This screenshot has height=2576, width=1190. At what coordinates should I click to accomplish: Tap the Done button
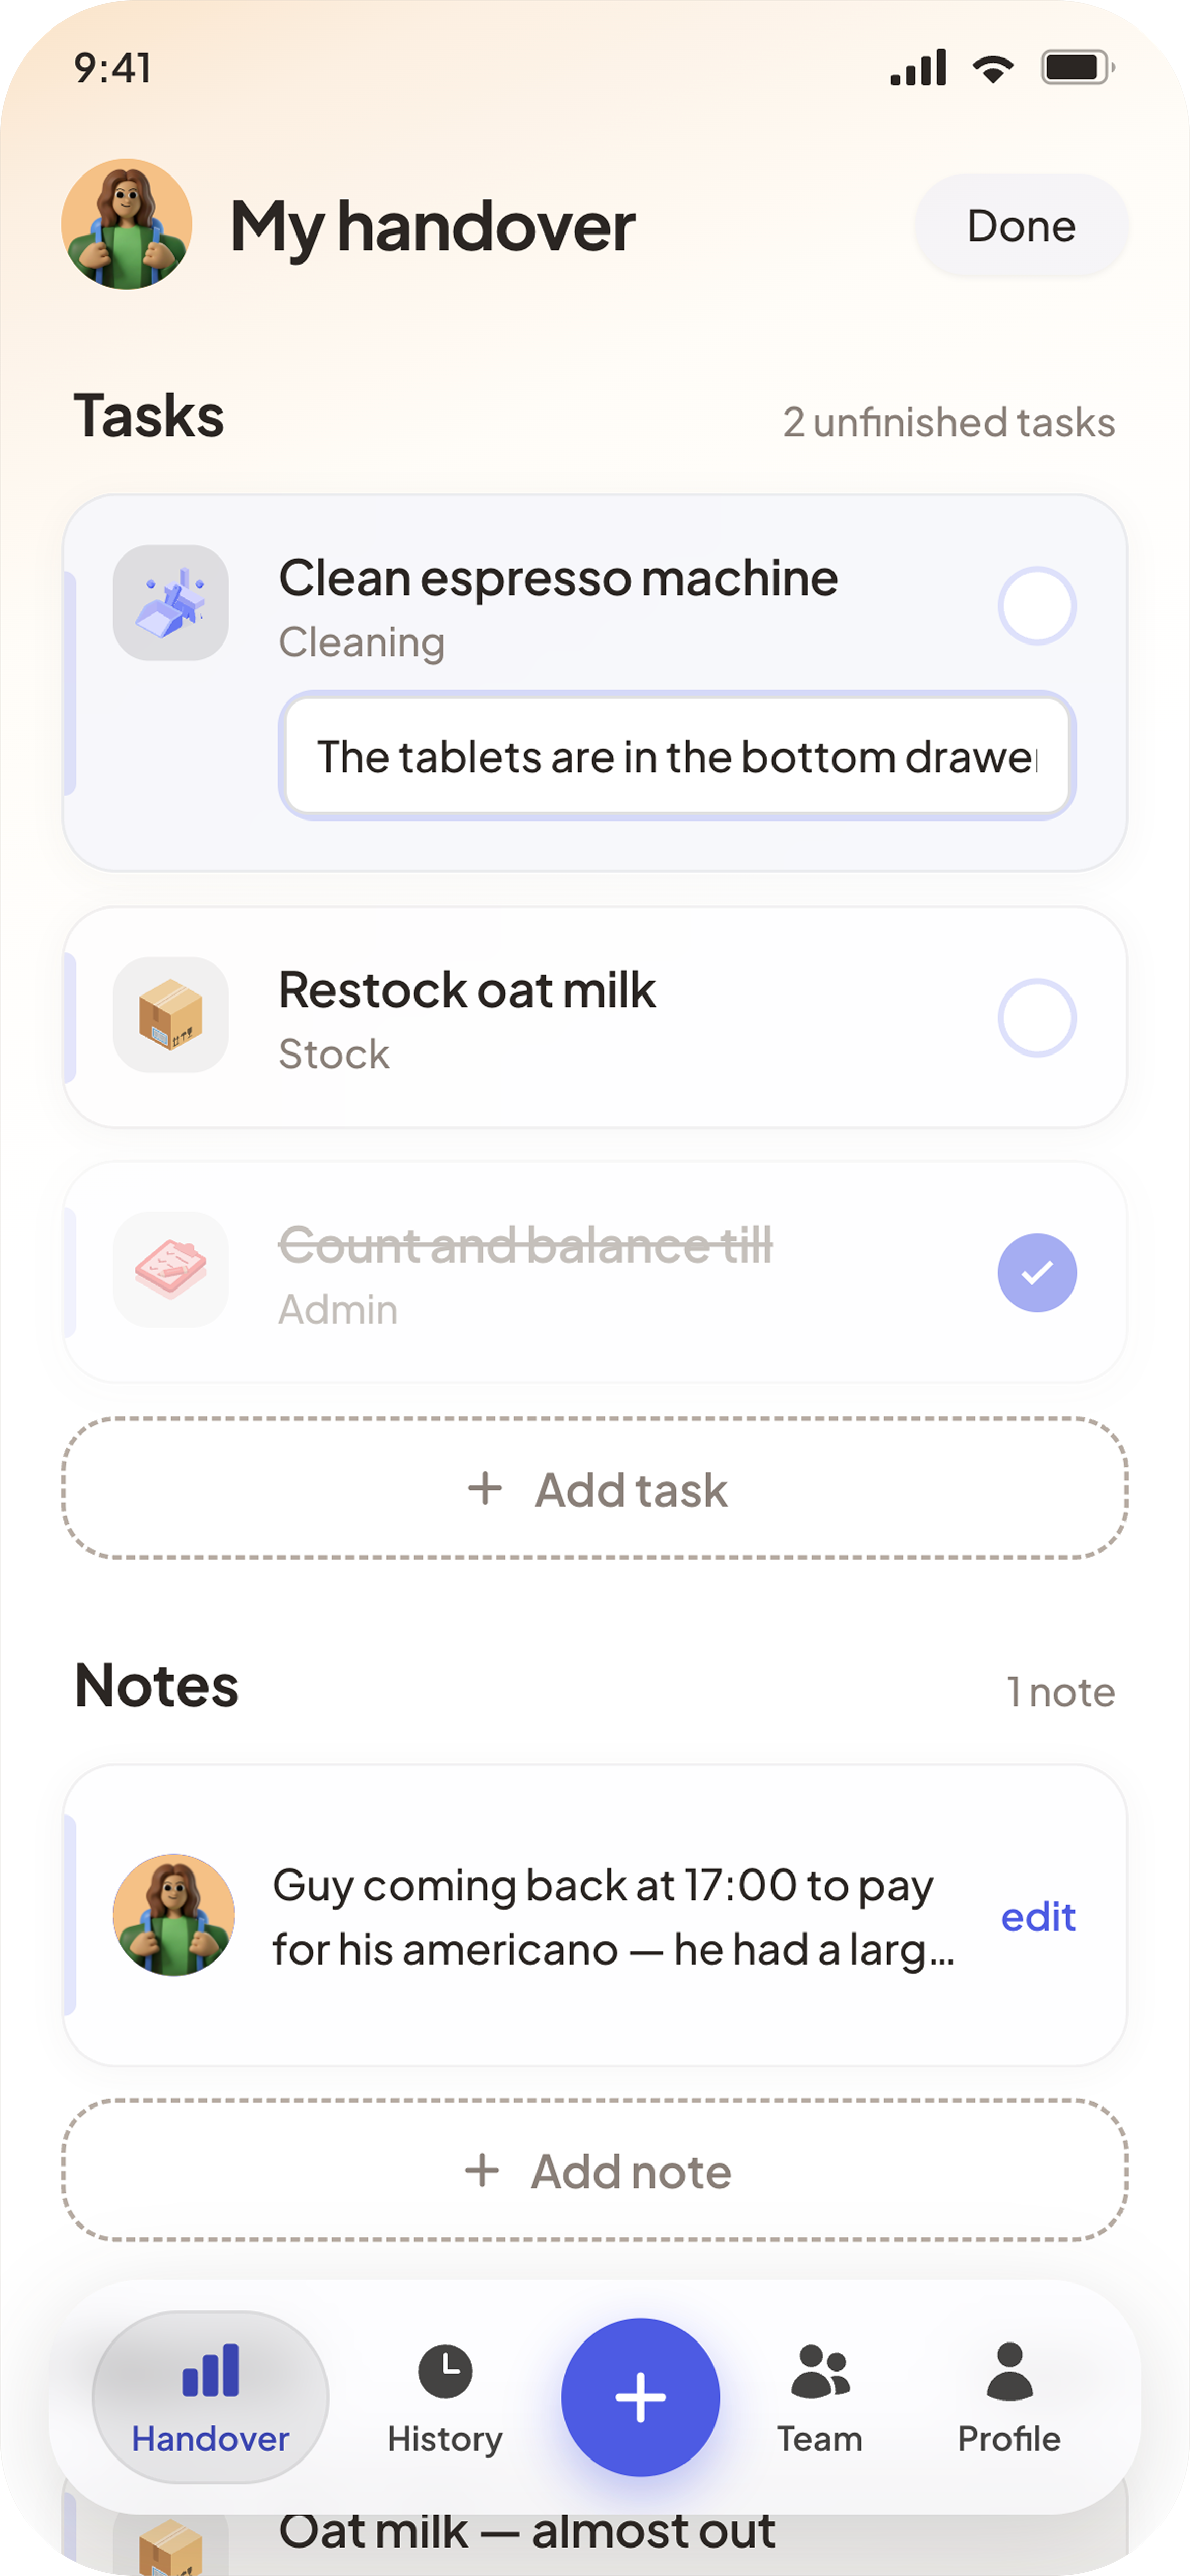pyautogui.click(x=1021, y=226)
